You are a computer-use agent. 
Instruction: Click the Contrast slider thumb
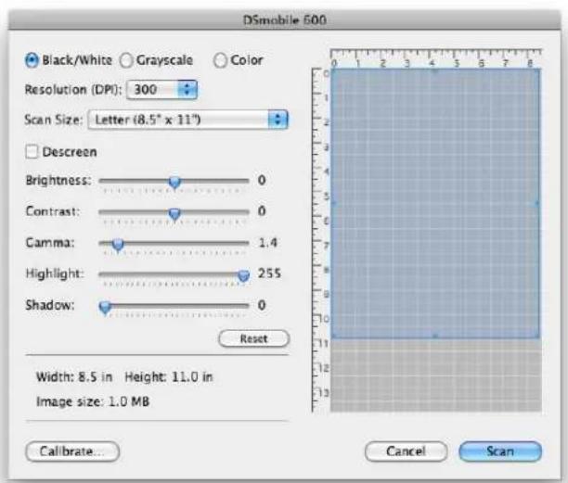tap(174, 213)
